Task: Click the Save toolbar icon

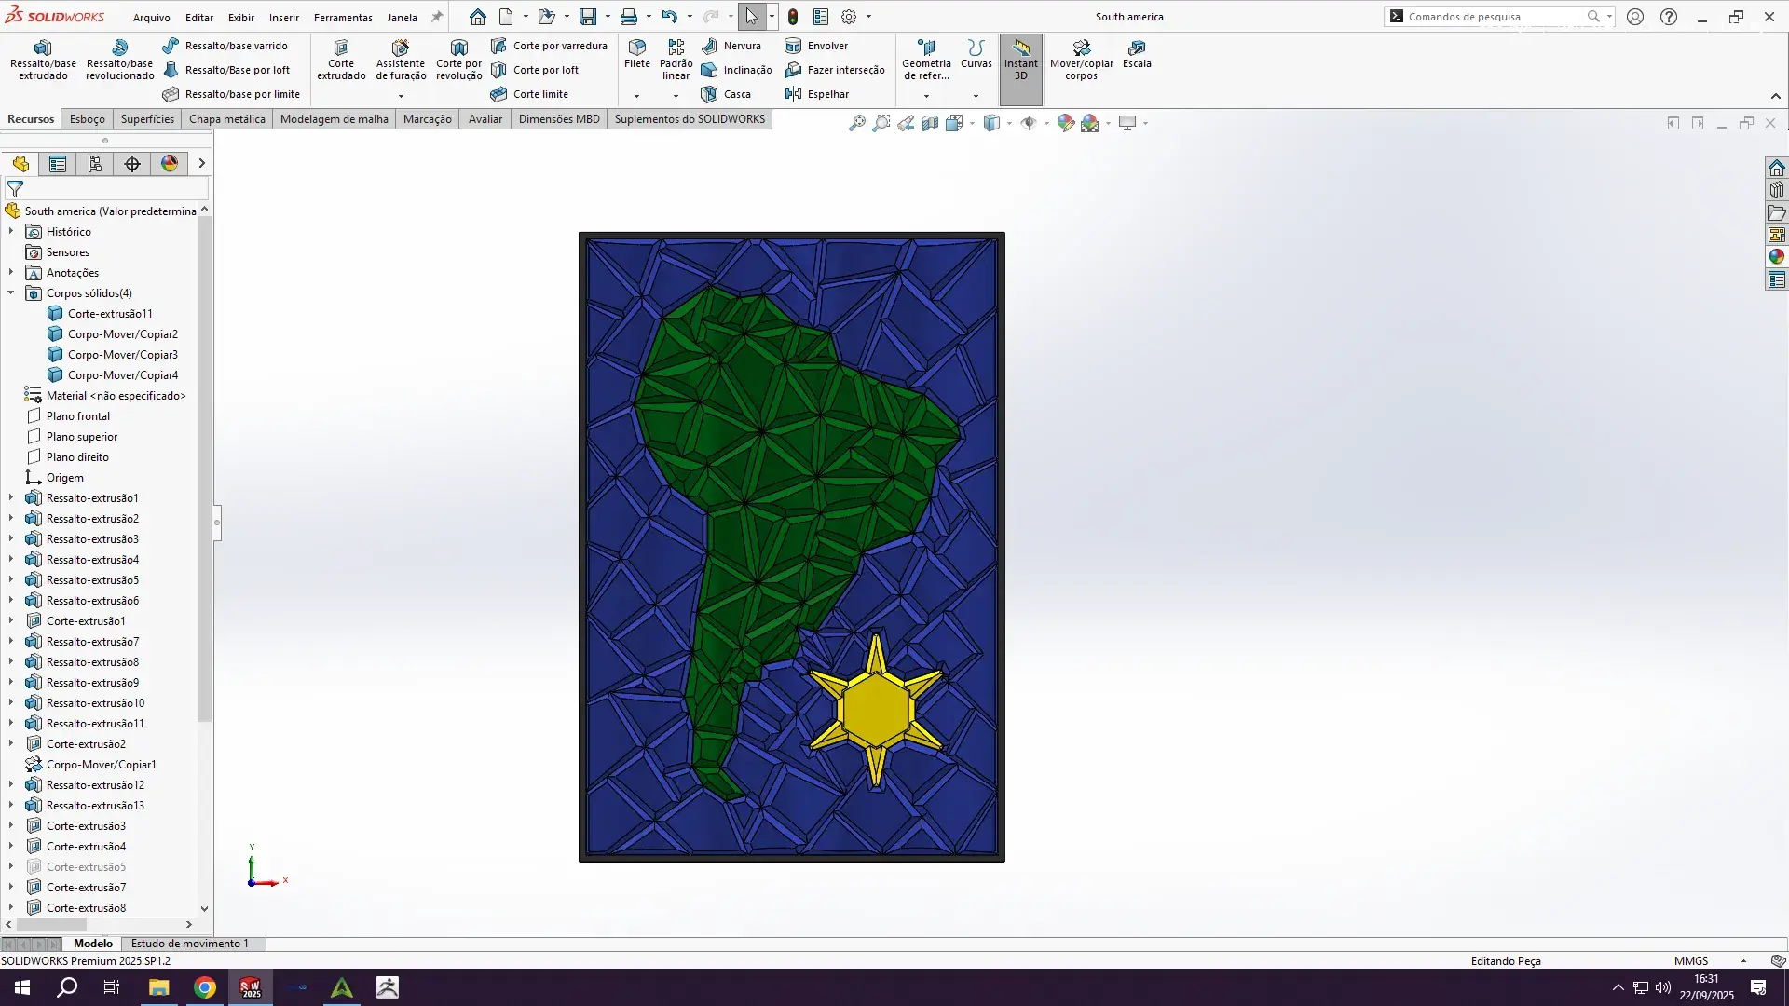Action: [x=587, y=17]
